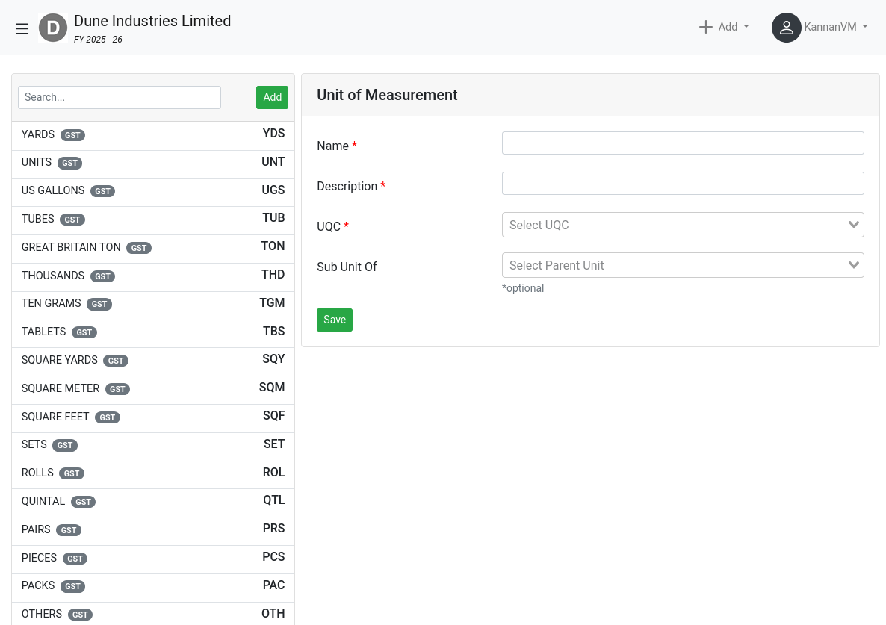This screenshot has width=886, height=625.
Task: Click the GST badge next to YARDS
Action: (72, 135)
